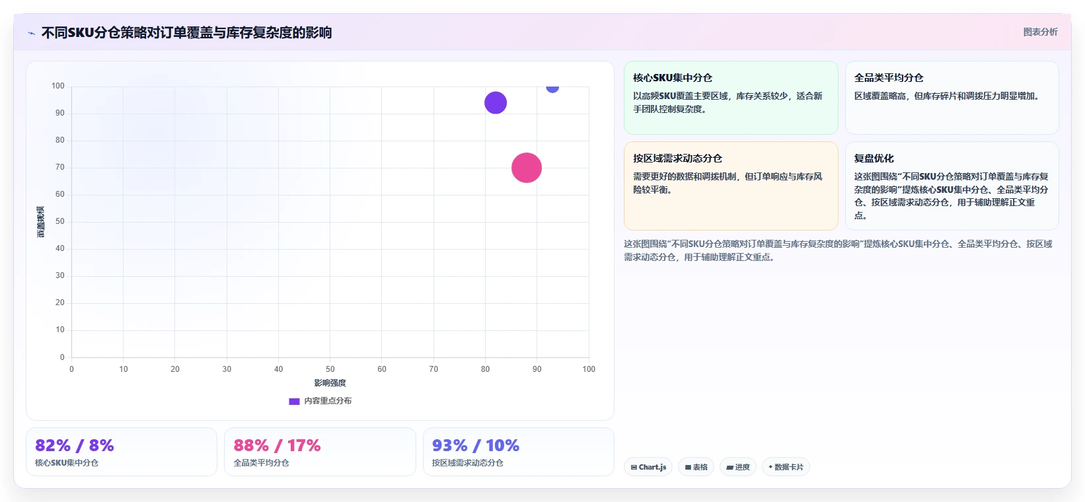Click the pink bubble near value 70
The width and height of the screenshot is (1085, 502).
tap(527, 168)
